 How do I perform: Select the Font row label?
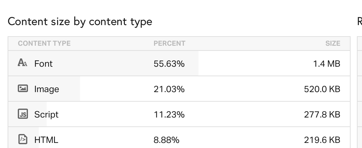pos(44,64)
